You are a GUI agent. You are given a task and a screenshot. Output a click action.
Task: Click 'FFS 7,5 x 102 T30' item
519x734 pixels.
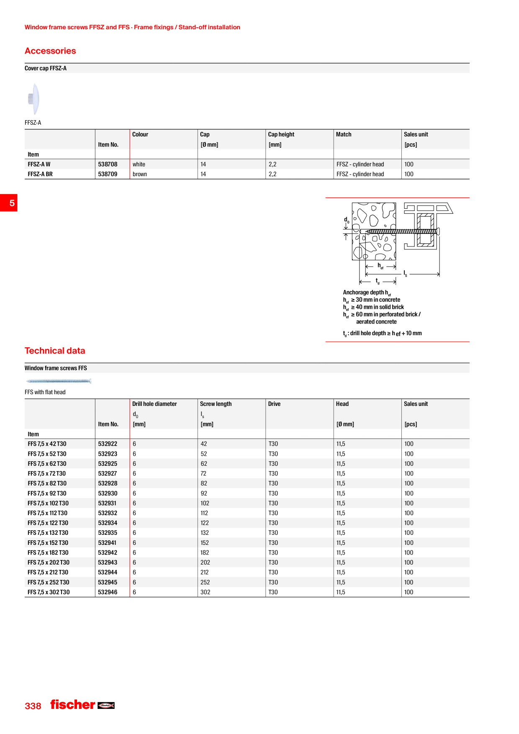(48, 503)
